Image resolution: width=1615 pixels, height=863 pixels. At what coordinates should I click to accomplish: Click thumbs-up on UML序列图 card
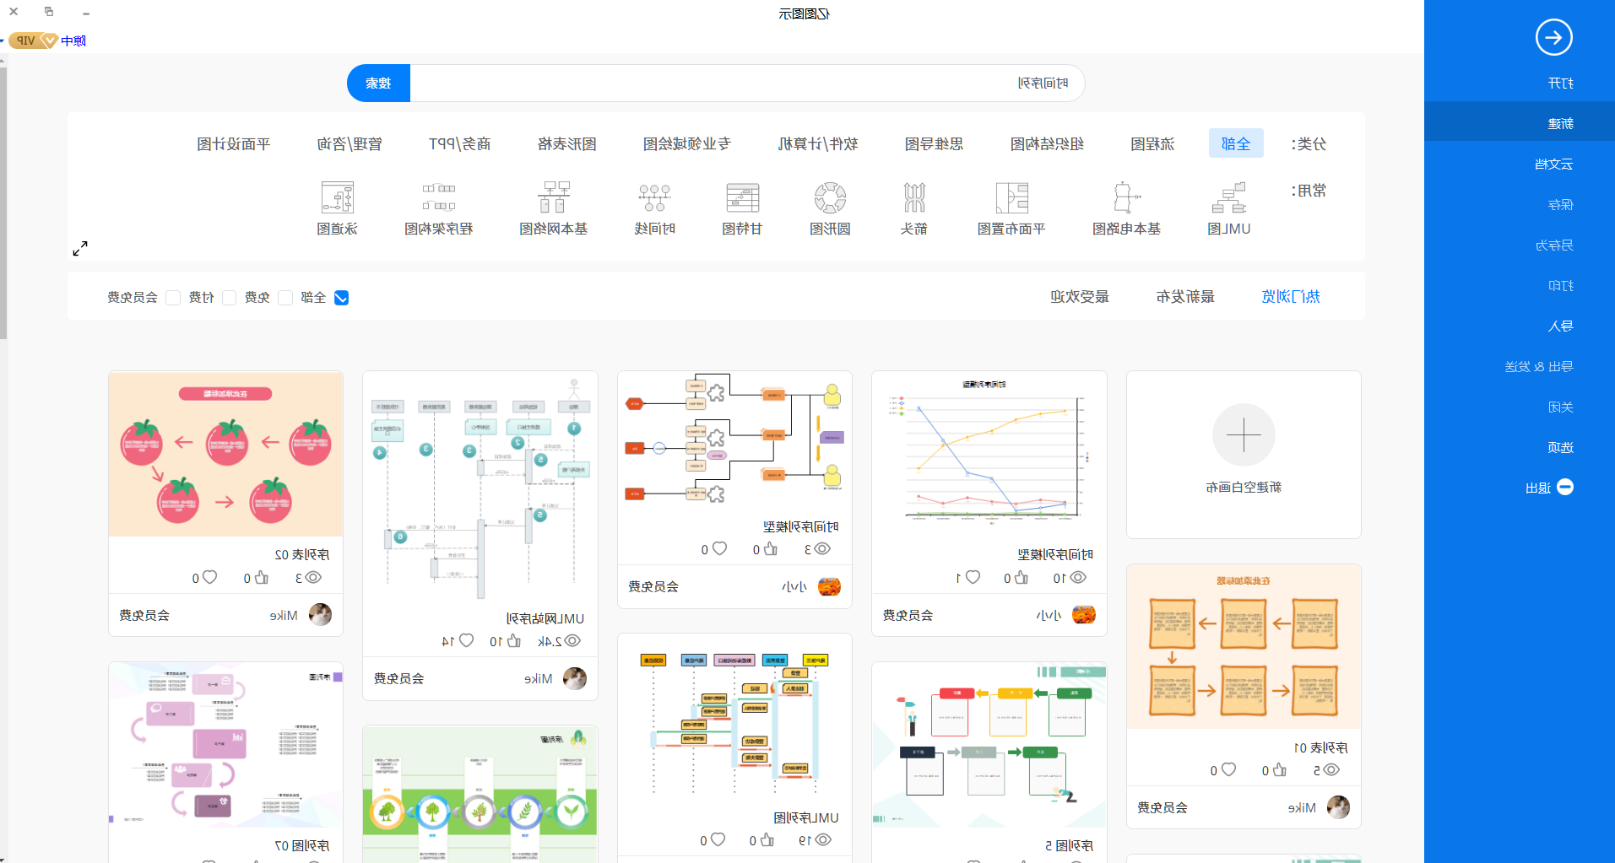tap(767, 839)
